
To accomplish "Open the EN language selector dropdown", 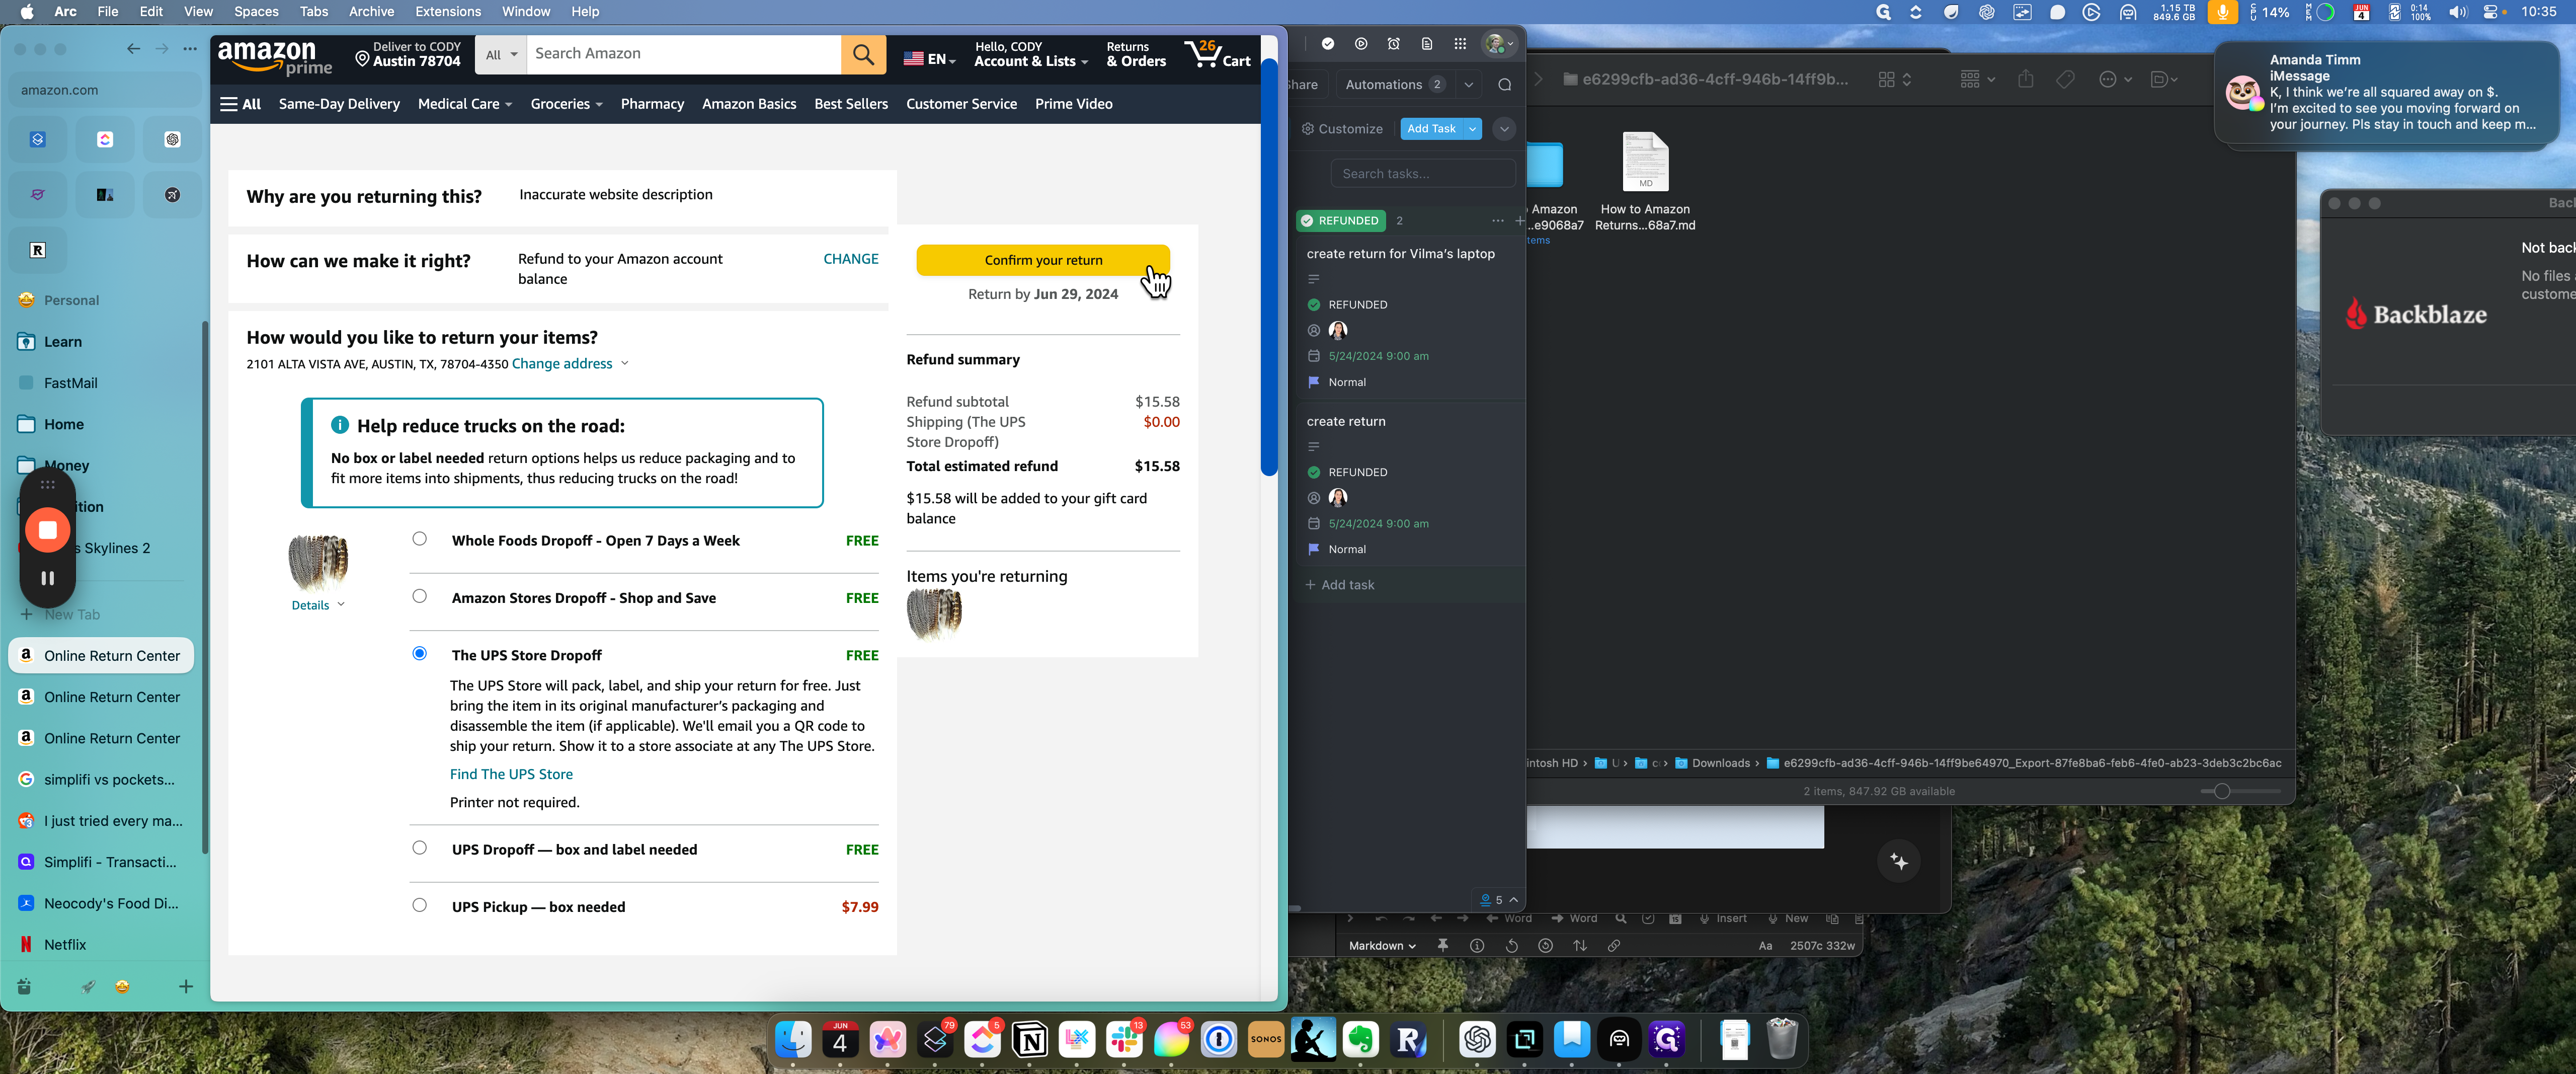I will coord(929,59).
